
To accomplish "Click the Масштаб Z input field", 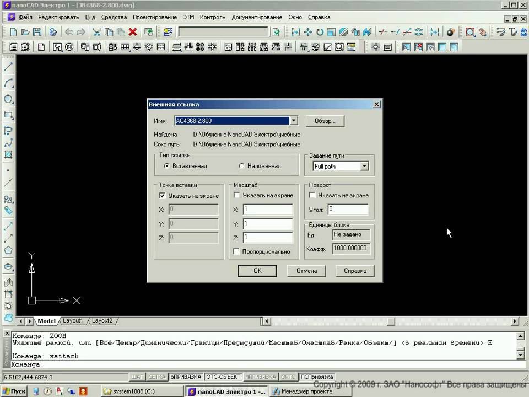I will point(268,237).
